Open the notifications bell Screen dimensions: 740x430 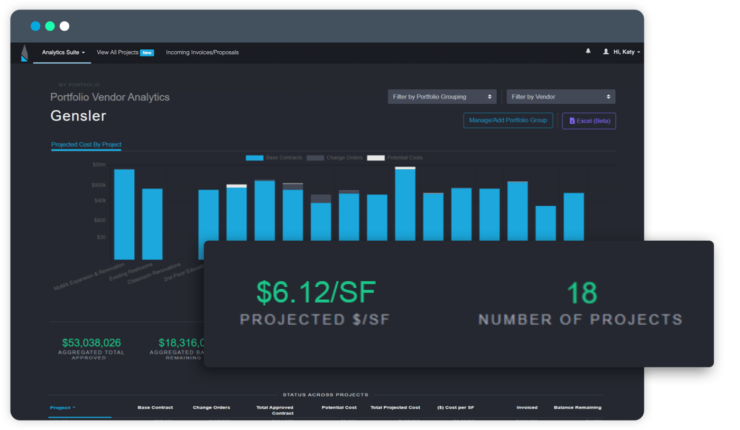[x=588, y=51]
